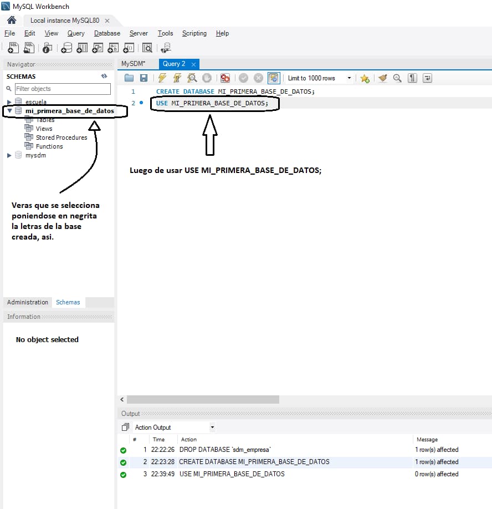Open the home screen icon
The width and height of the screenshot is (492, 509).
(12, 20)
